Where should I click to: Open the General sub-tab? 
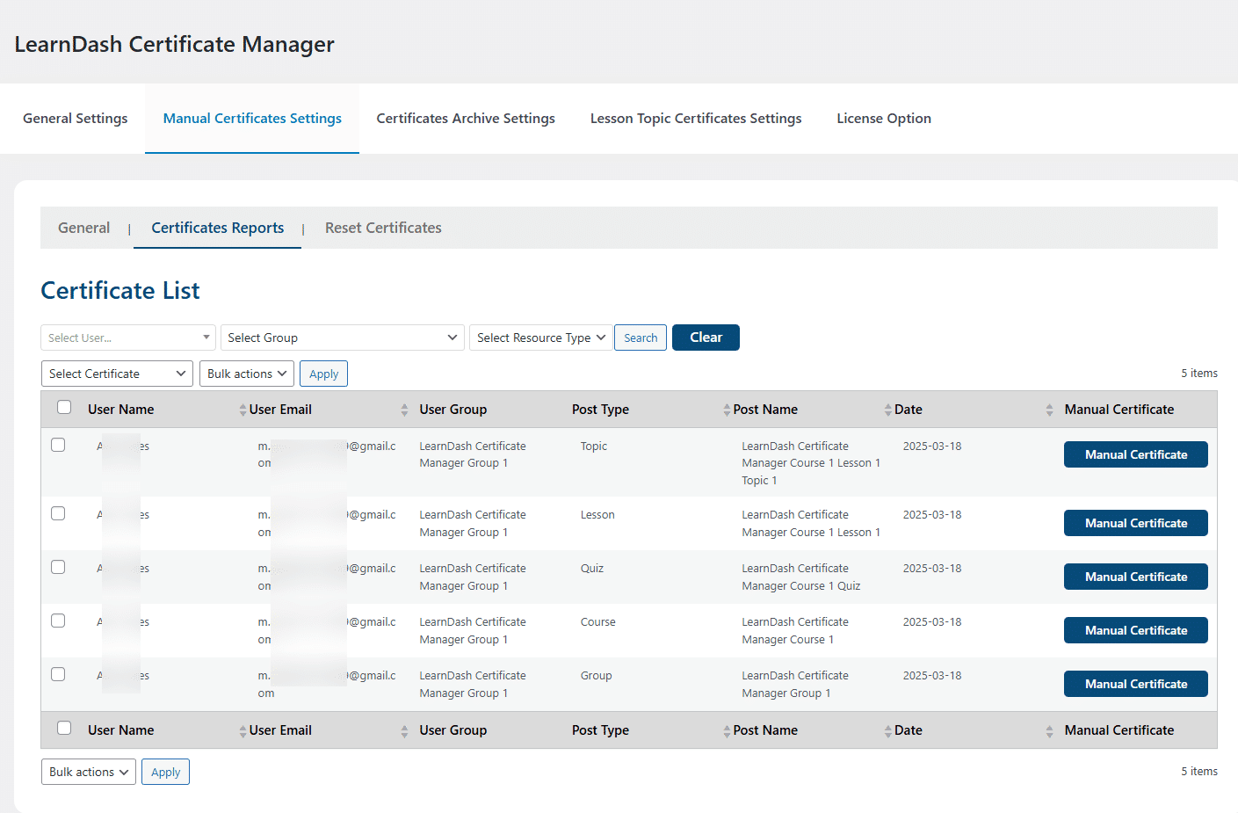coord(84,228)
